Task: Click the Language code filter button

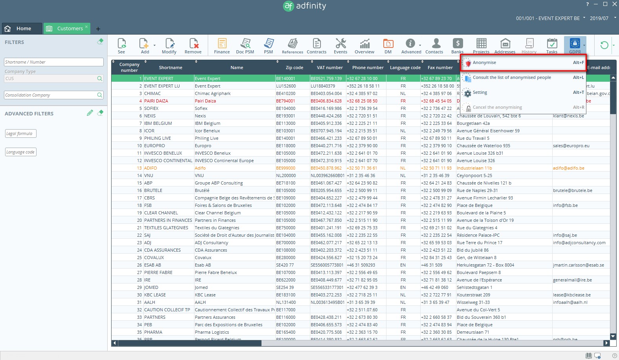Action: pyautogui.click(x=21, y=152)
